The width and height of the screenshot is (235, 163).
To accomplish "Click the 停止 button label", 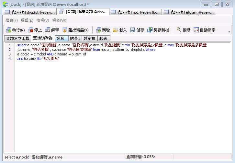I will coord(38,30).
